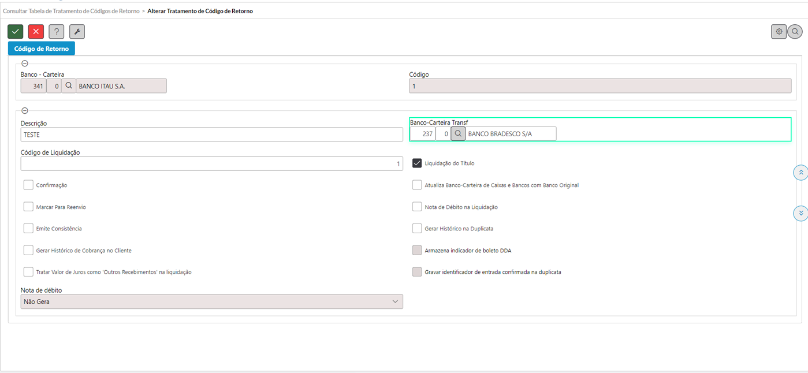Cancel with the red X button
Screen dimensions: 808x373
coord(36,32)
